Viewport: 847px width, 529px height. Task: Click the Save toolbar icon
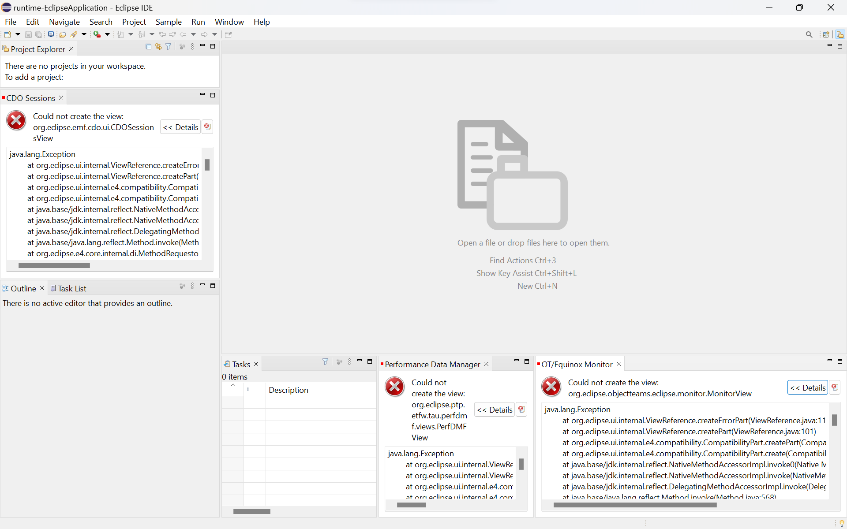tap(28, 34)
